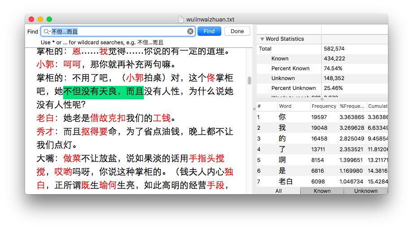Click the Known count 434,222
The image size is (413, 230).
point(334,59)
